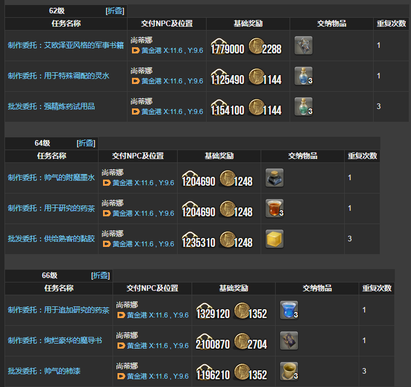Open quest 制作委托：用于特殊调配的灵水
The image size is (411, 387).
(x=58, y=76)
